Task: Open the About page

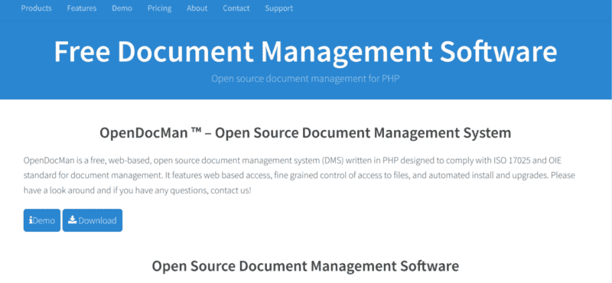Action: point(197,8)
